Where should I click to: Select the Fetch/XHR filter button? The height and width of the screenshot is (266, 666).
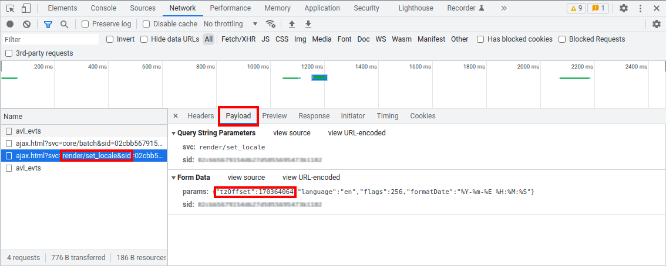[238, 39]
